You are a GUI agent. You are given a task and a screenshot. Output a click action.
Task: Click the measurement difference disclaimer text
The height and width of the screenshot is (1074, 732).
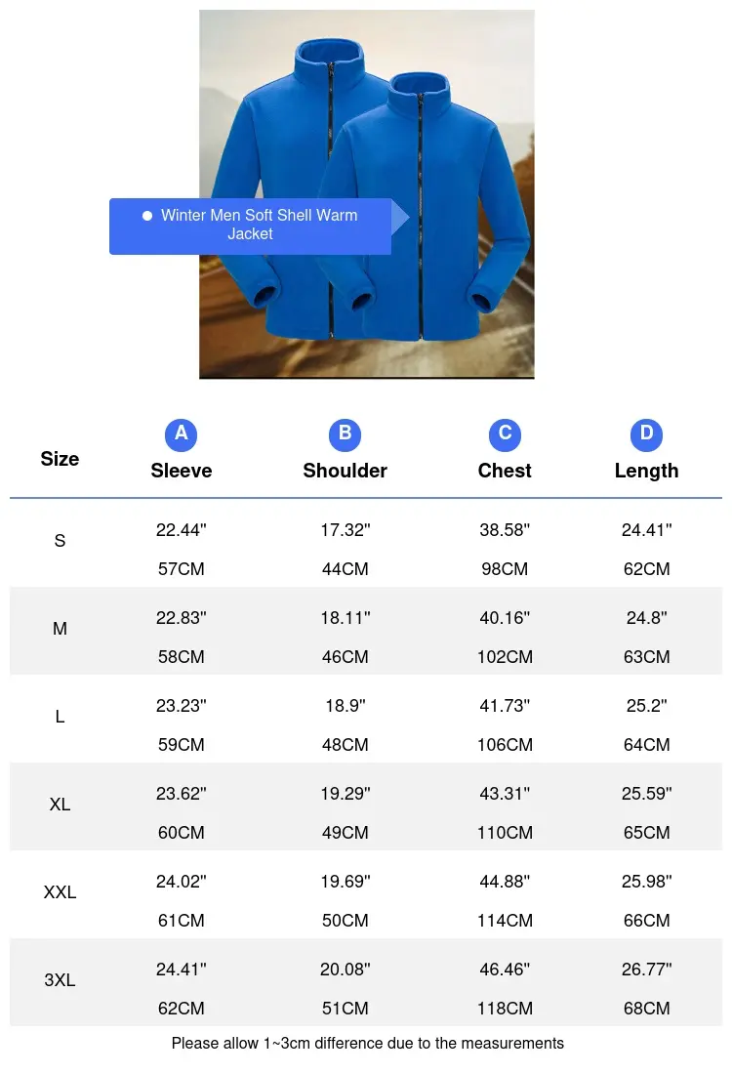367,1044
